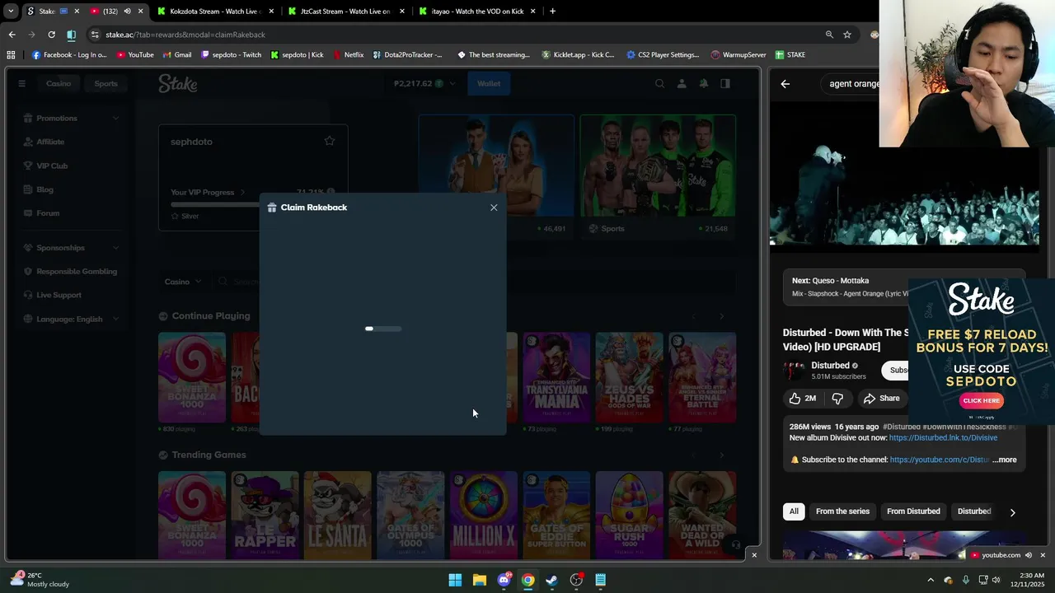1055x593 pixels.
Task: Mute youtube.com media popup audio
Action: pos(1030,555)
